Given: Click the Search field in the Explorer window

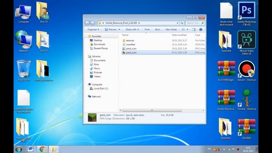Looking at the screenshot, I should click(x=195, y=23).
